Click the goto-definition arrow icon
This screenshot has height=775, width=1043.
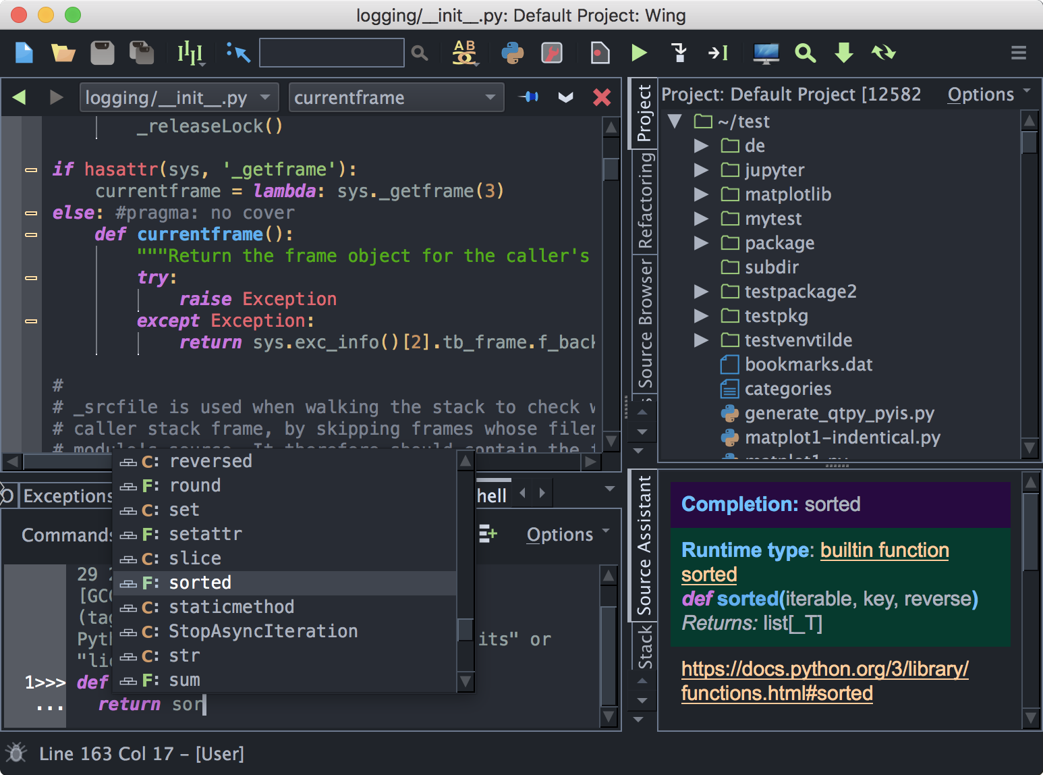(x=238, y=53)
